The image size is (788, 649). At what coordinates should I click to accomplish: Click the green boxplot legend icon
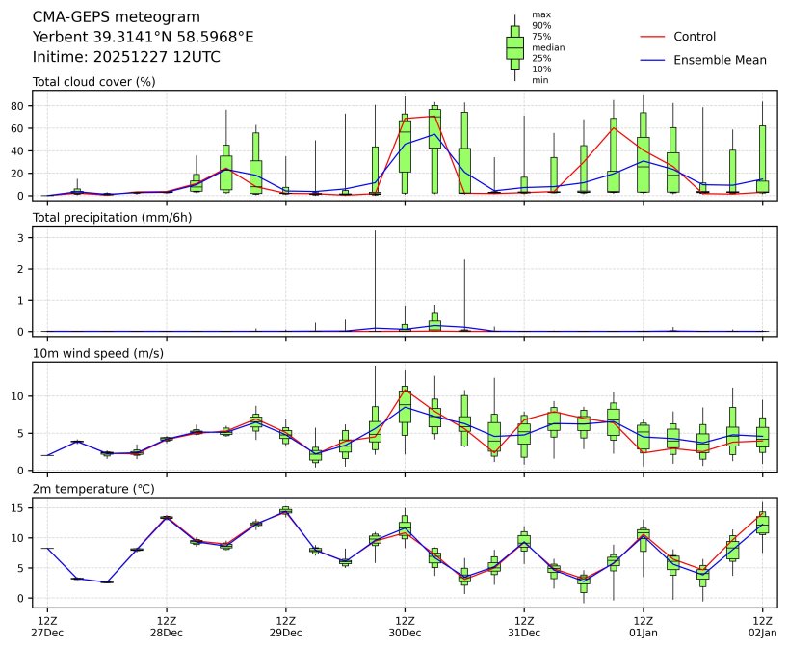tap(514, 47)
